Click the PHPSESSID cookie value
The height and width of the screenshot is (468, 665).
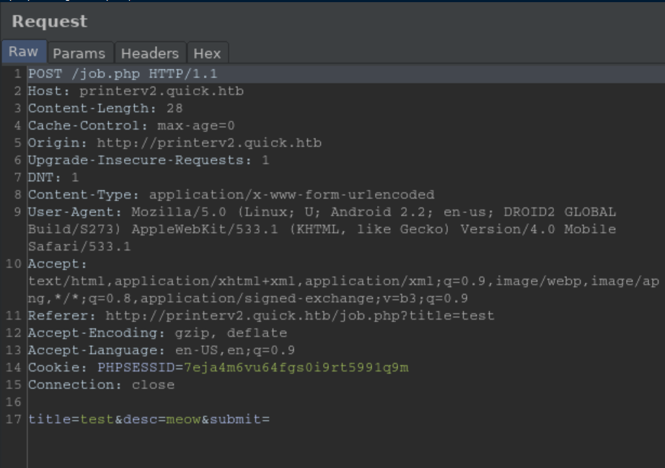click(296, 368)
